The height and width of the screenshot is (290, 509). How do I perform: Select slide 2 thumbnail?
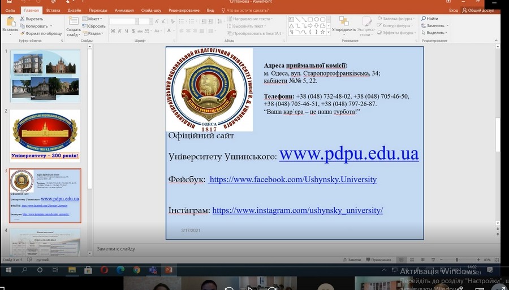tap(45, 136)
